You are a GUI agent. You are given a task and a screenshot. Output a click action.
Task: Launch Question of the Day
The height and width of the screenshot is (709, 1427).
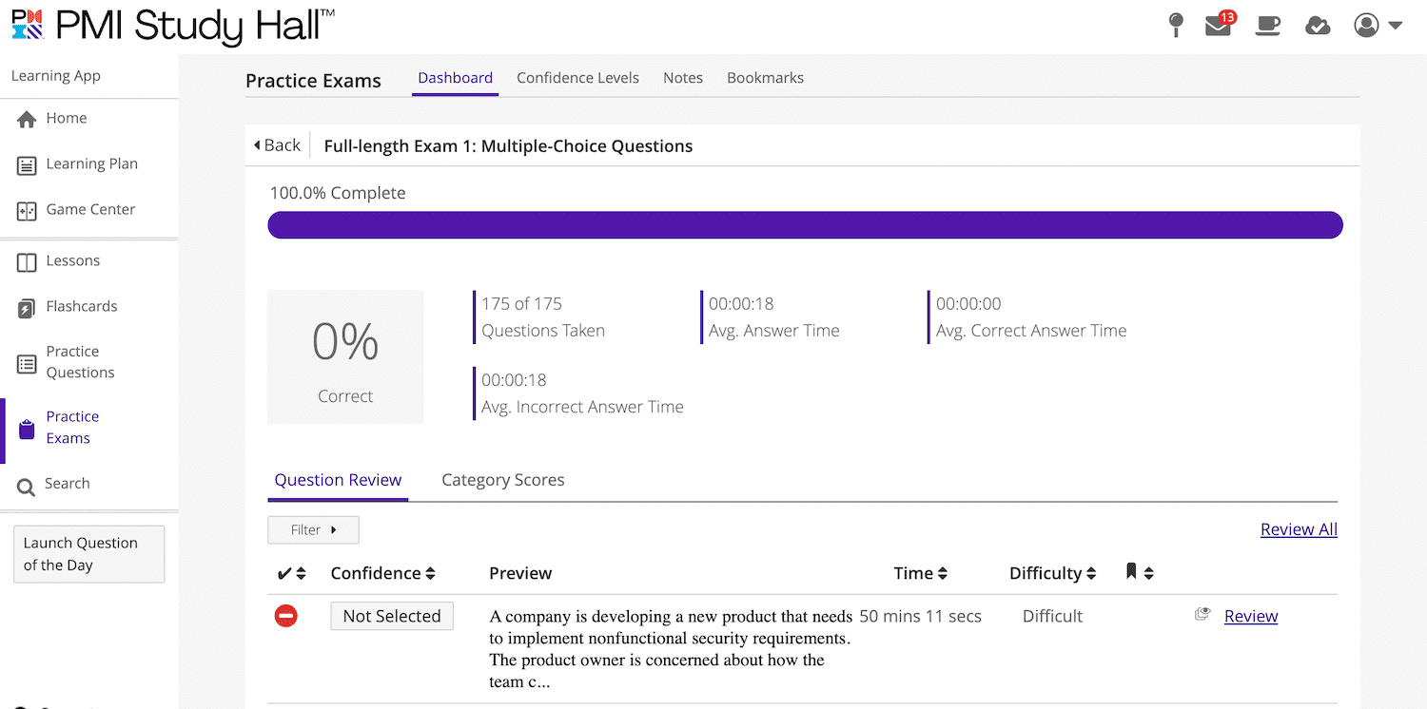click(88, 554)
